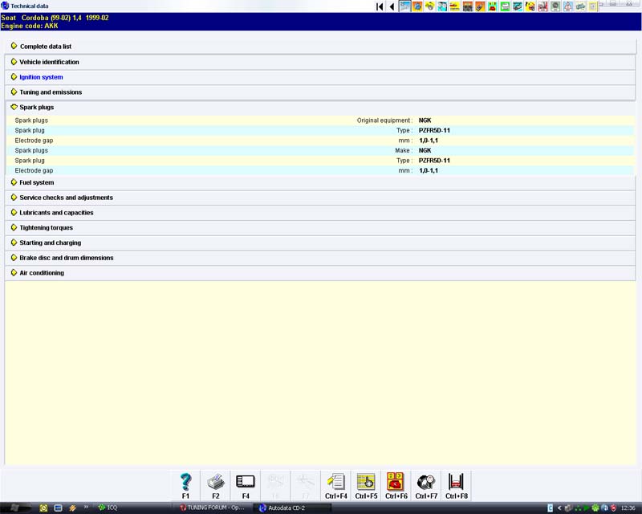This screenshot has width=642, height=514.
Task: Select the second Electrode gap 1,0-1,1 value
Action: pos(429,170)
